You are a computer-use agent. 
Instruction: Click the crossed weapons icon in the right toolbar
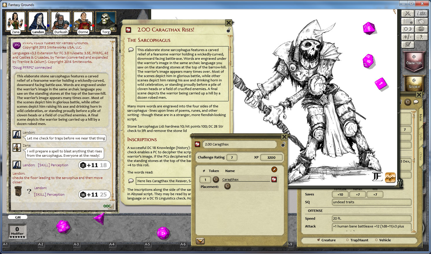408,14
